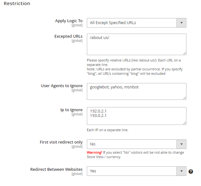Screen dimensions: 201x186
Task: Click the User Agents textarea resize handle
Action: pos(185,98)
